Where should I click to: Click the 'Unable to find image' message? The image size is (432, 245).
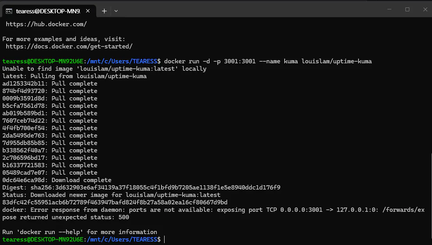click(x=104, y=69)
